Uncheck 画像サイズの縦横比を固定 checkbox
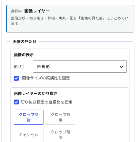 [16, 78]
